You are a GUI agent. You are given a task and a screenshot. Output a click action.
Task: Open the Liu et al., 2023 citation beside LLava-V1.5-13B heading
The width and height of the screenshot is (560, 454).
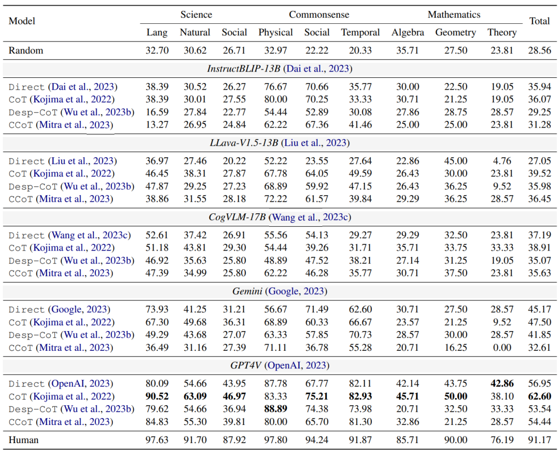click(x=315, y=143)
